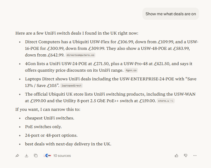Click the "cheapest UniFi switches" suggestion
The image size is (211, 168).
coord(49,118)
